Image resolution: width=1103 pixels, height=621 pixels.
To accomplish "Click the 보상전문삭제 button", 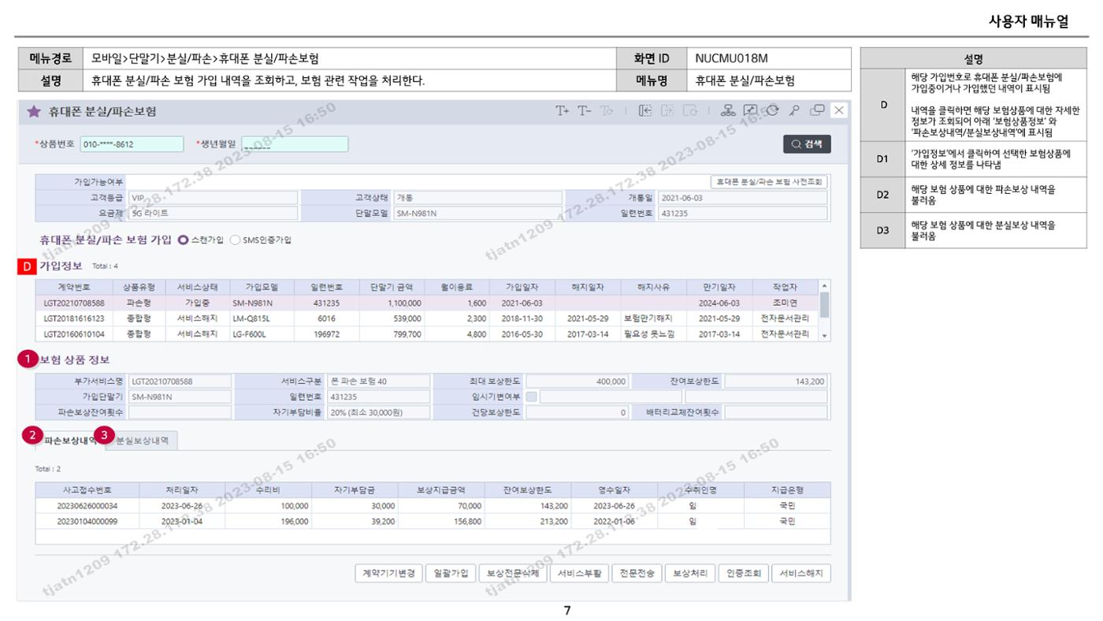I will (512, 574).
